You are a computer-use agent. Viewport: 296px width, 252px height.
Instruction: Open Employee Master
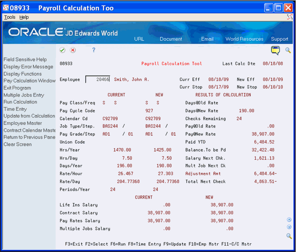(22, 123)
